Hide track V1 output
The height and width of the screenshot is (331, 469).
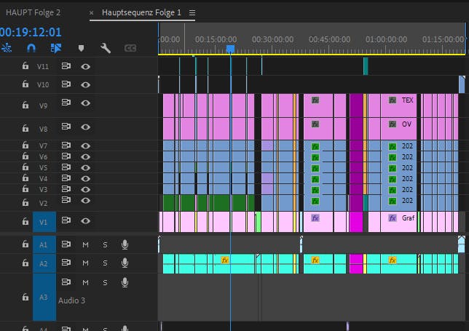(85, 221)
